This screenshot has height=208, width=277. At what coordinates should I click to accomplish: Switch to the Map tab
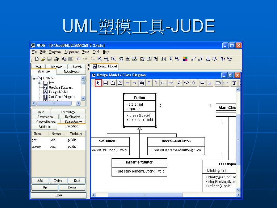tap(38, 67)
